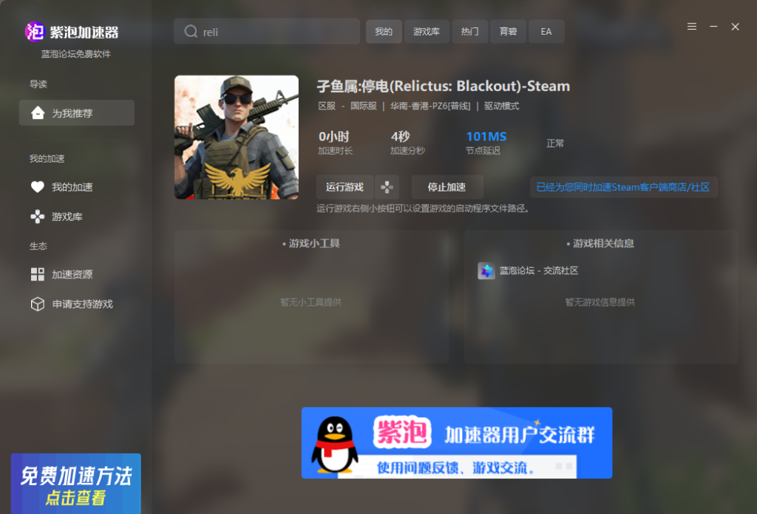
Task: Click the 国际服 region text
Action: [x=364, y=106]
